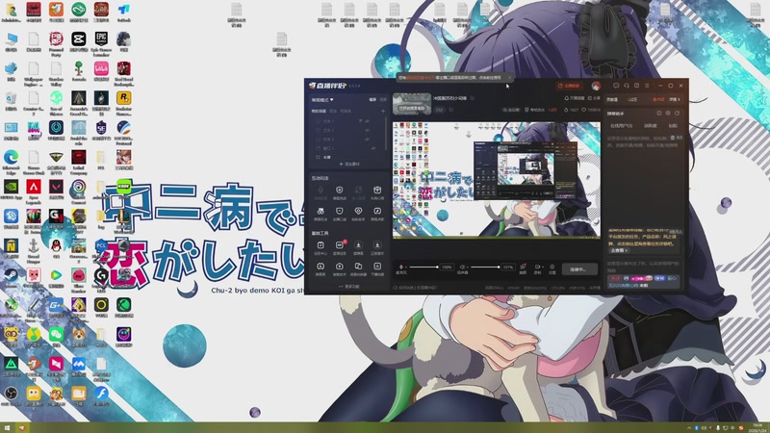Open the hamburger menu icon in the title bar
The image size is (770, 433).
pos(647,86)
